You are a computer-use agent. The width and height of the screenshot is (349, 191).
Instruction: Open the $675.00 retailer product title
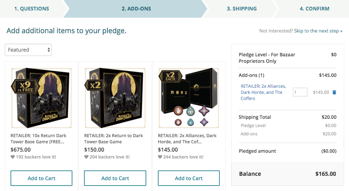(x=38, y=139)
